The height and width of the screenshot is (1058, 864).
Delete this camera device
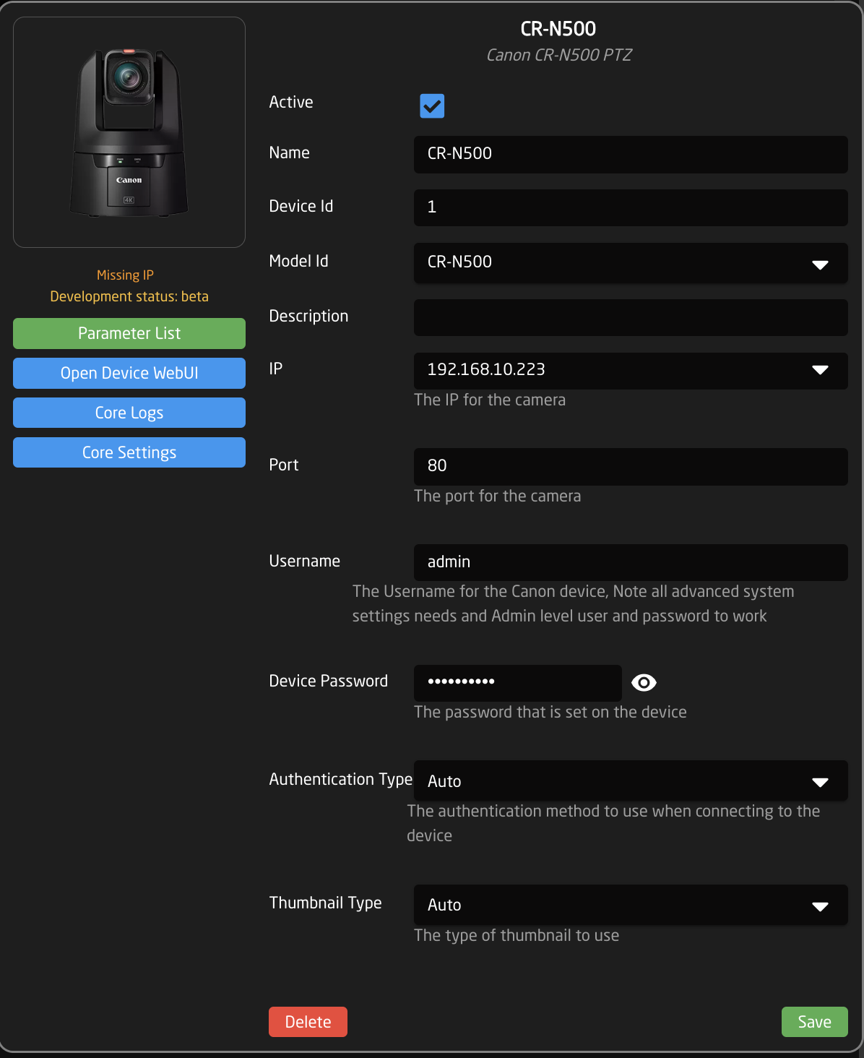[308, 1021]
